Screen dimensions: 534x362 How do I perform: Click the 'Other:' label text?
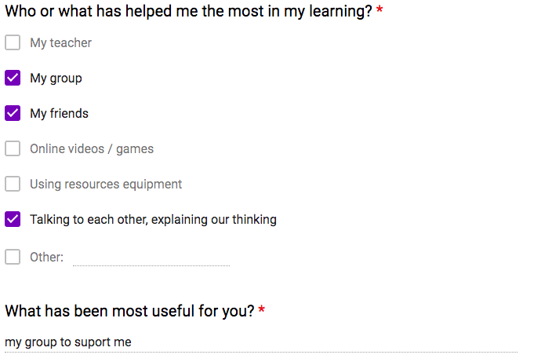[x=47, y=258]
